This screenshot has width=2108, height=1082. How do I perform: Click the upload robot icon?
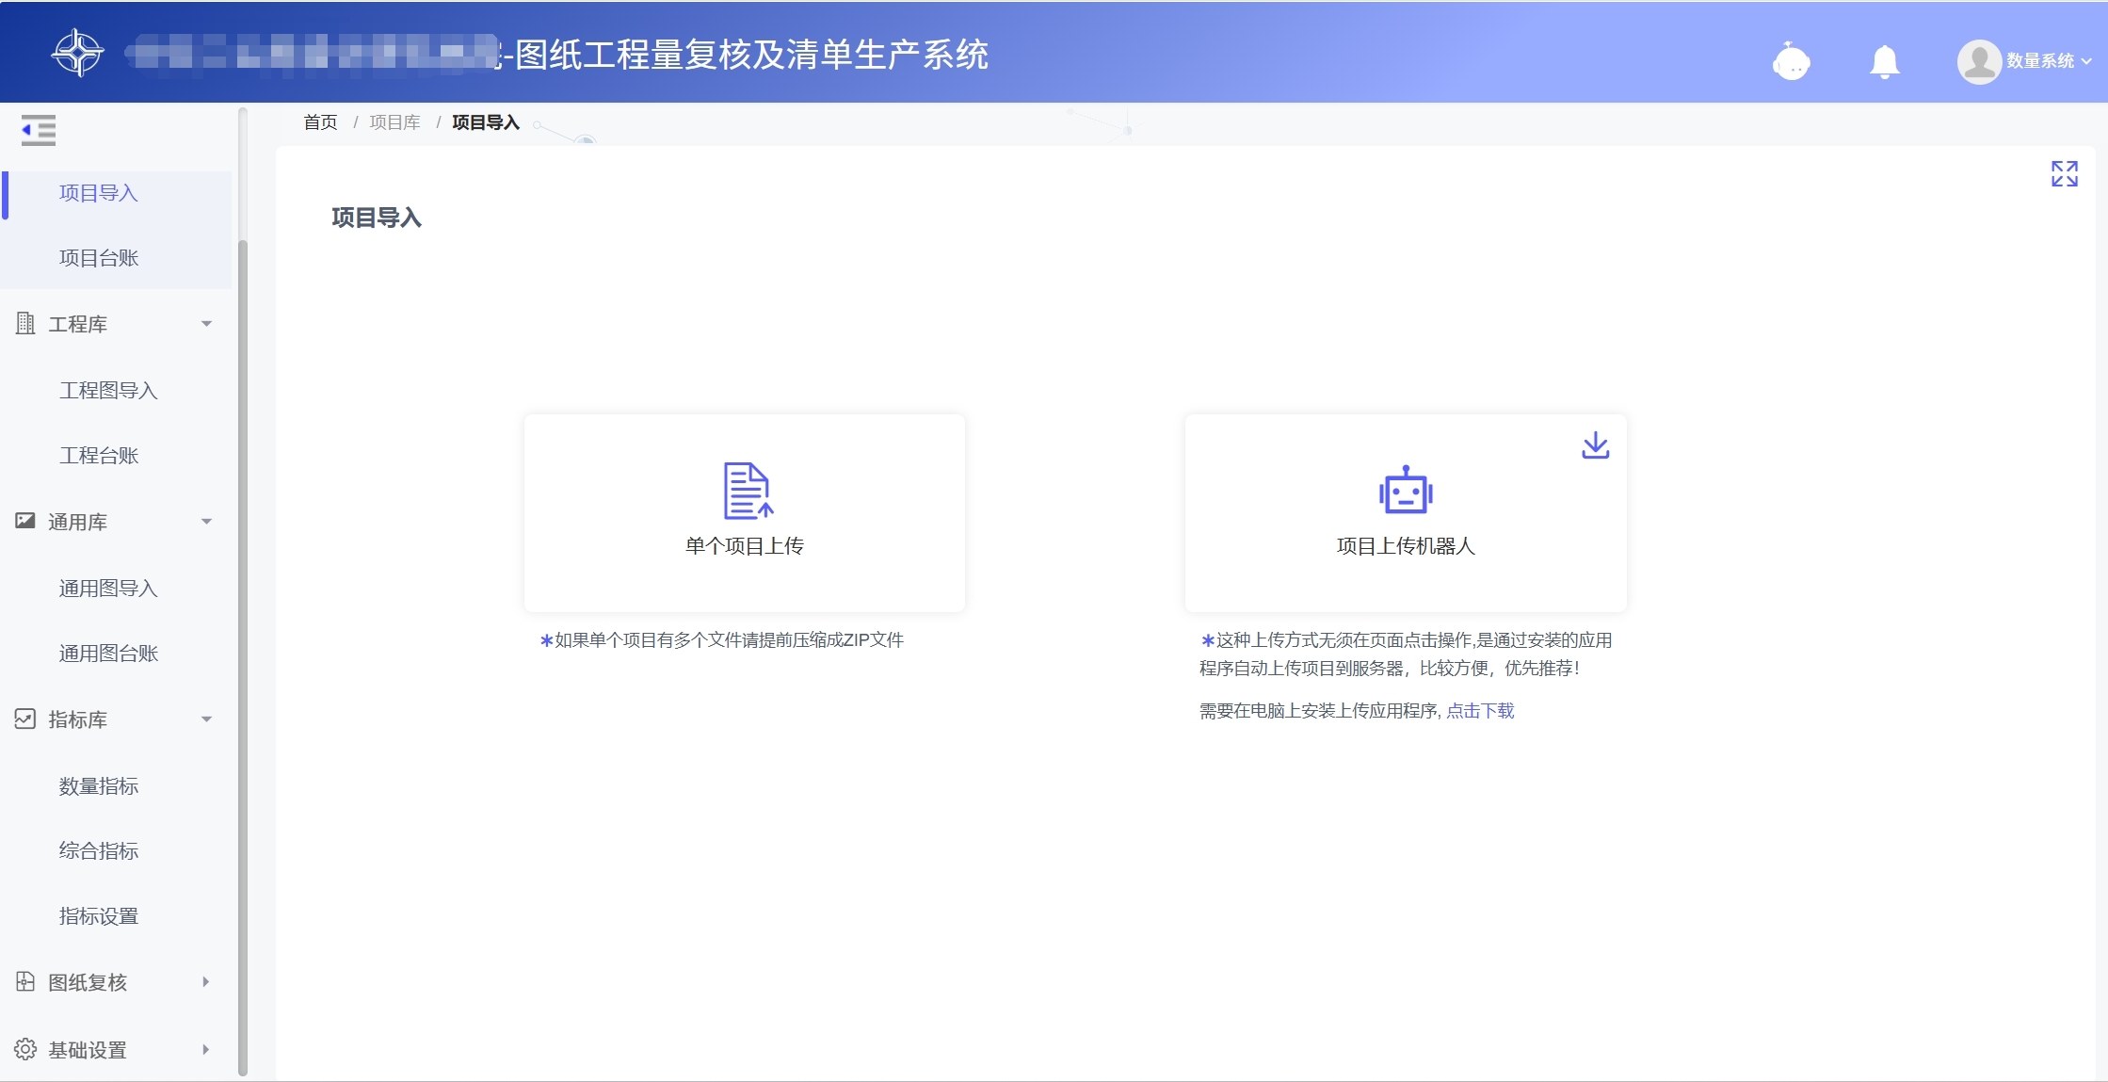(1405, 490)
